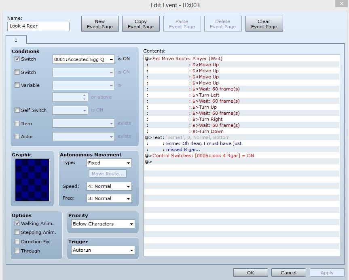Open the Speed dropdown showing 4: Normal

pos(109,186)
